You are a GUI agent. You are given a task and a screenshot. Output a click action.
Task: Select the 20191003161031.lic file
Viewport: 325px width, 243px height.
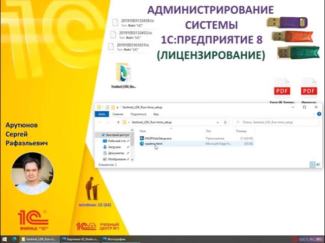[x=128, y=47]
